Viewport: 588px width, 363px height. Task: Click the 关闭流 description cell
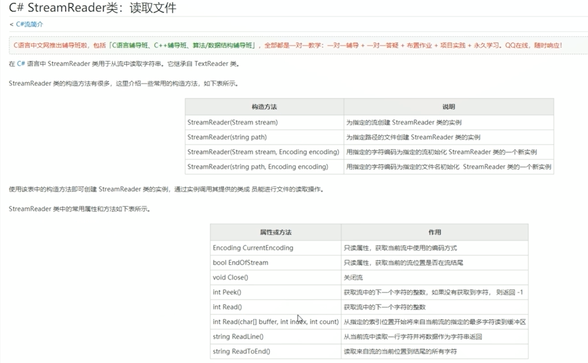coord(435,277)
